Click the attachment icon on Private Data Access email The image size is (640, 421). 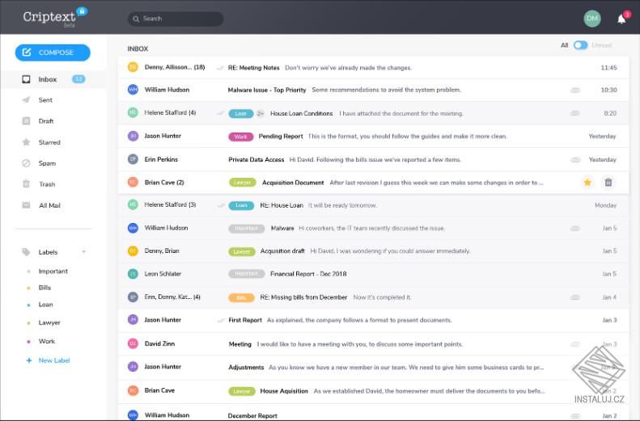[x=575, y=160]
